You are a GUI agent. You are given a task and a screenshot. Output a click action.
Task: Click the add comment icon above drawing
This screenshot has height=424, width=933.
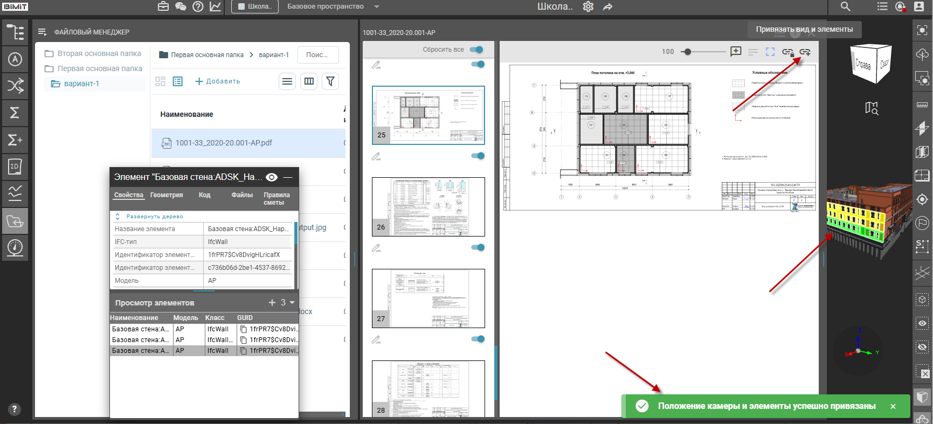[736, 52]
